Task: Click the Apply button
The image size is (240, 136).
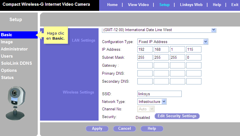Action: pos(97,129)
